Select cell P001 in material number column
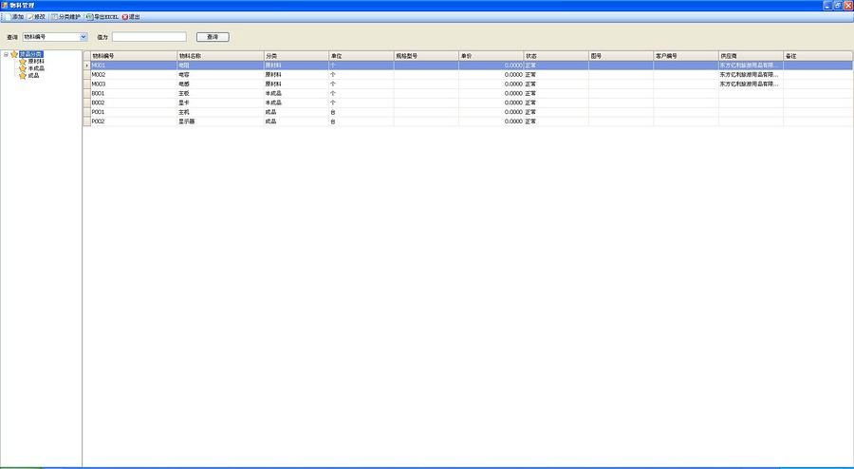This screenshot has width=854, height=469. pyautogui.click(x=134, y=112)
